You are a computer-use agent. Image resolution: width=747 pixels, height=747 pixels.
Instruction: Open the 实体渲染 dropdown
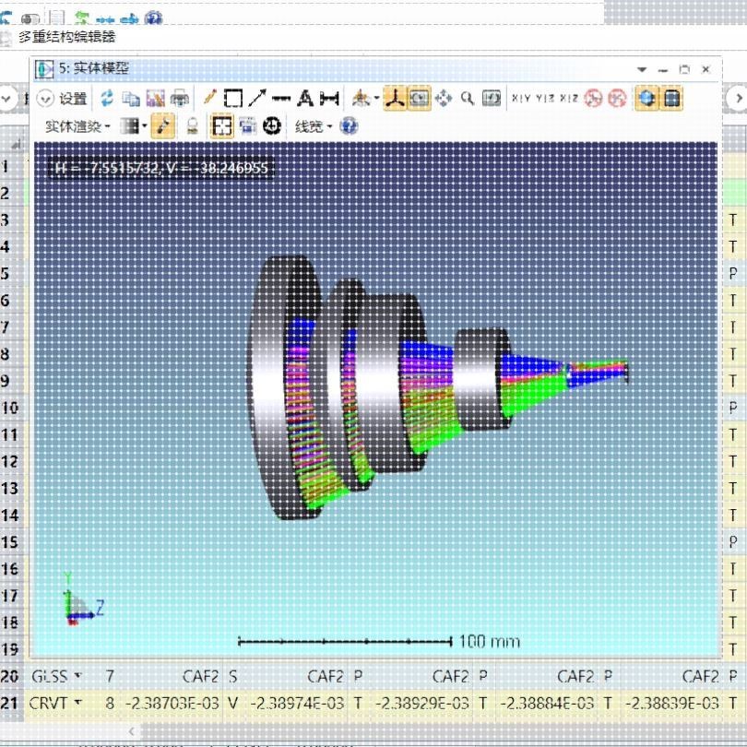(x=77, y=126)
